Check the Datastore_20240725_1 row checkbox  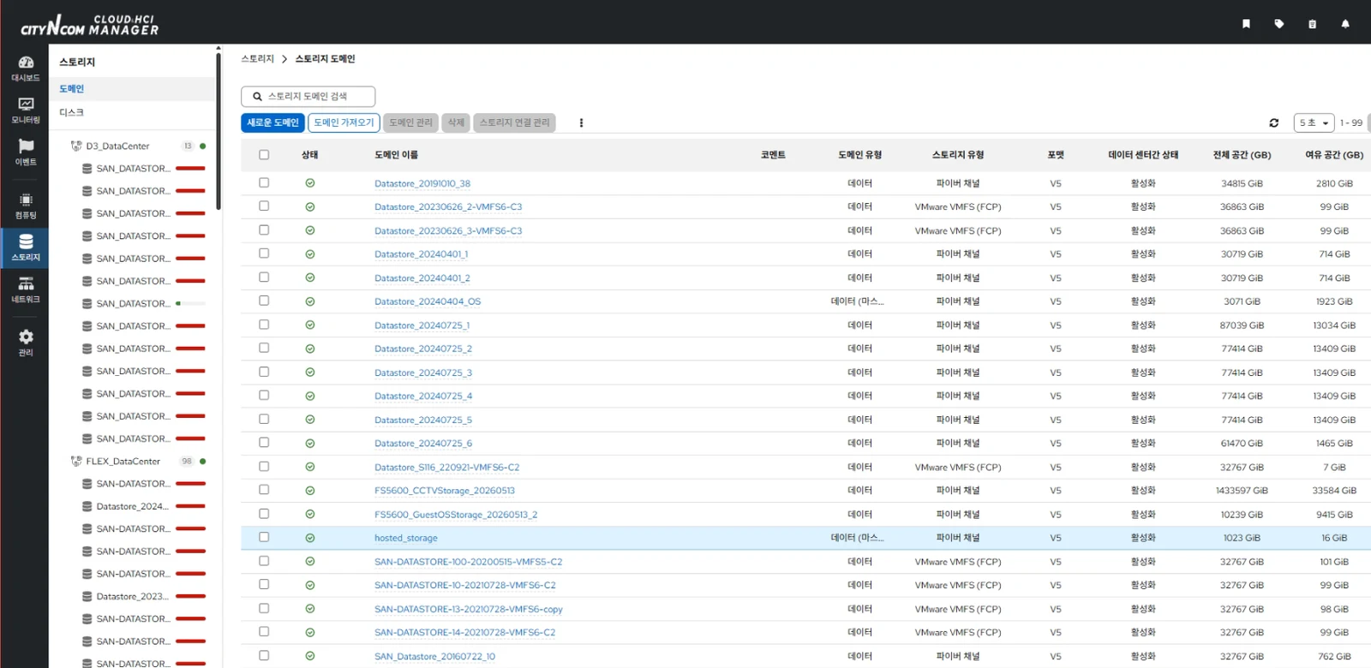tap(264, 325)
